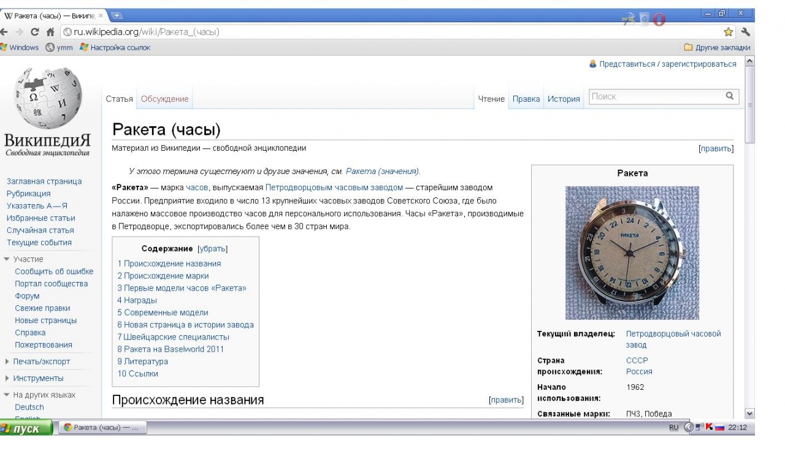Collapse the На других языках section
Image resolution: width=785 pixels, height=456 pixels.
pos(7,395)
